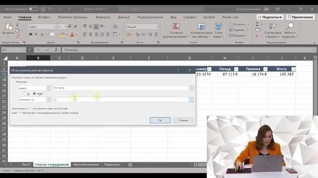Click the Clear eraser icon
318x178 pixels.
(257, 35)
